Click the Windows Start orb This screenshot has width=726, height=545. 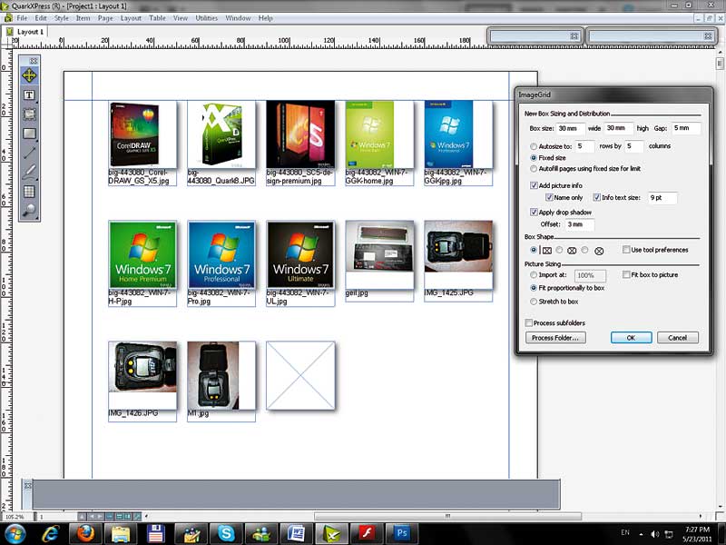coord(15,533)
